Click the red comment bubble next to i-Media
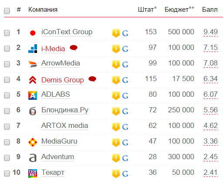The height and width of the screenshot is (180, 223). pos(74,48)
